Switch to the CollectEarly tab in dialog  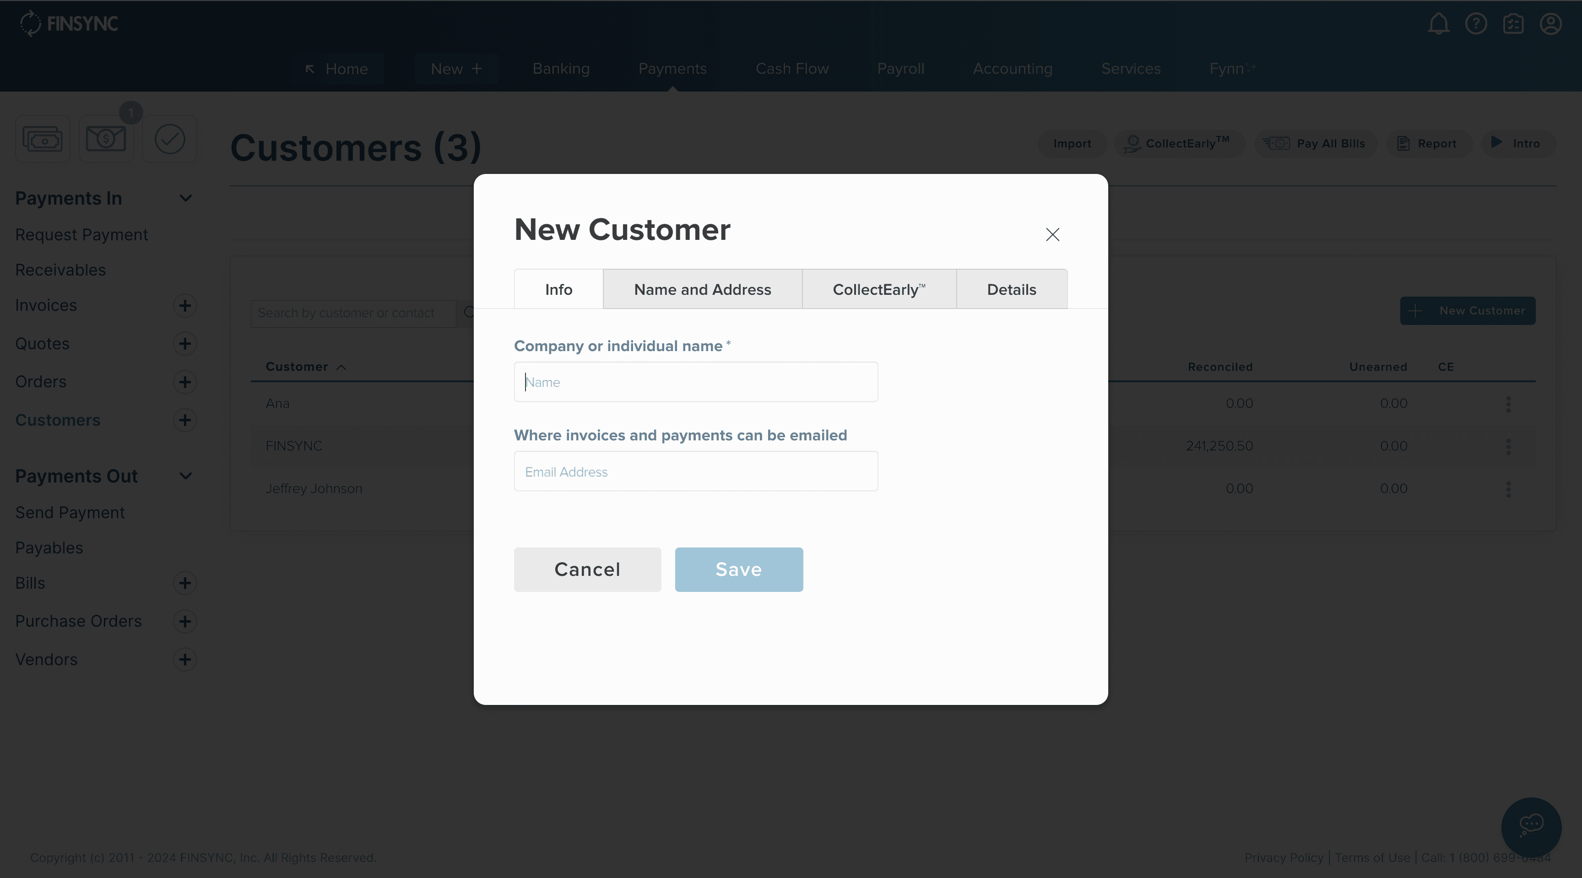[x=878, y=289]
